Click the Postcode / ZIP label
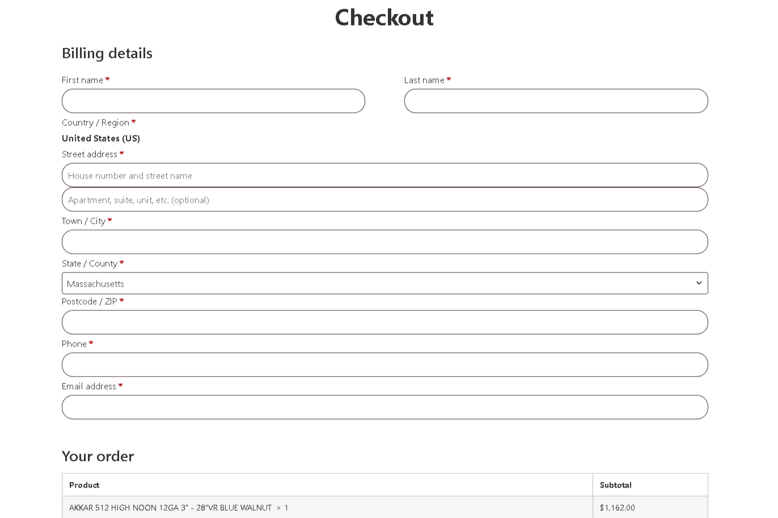778x518 pixels. (90, 301)
